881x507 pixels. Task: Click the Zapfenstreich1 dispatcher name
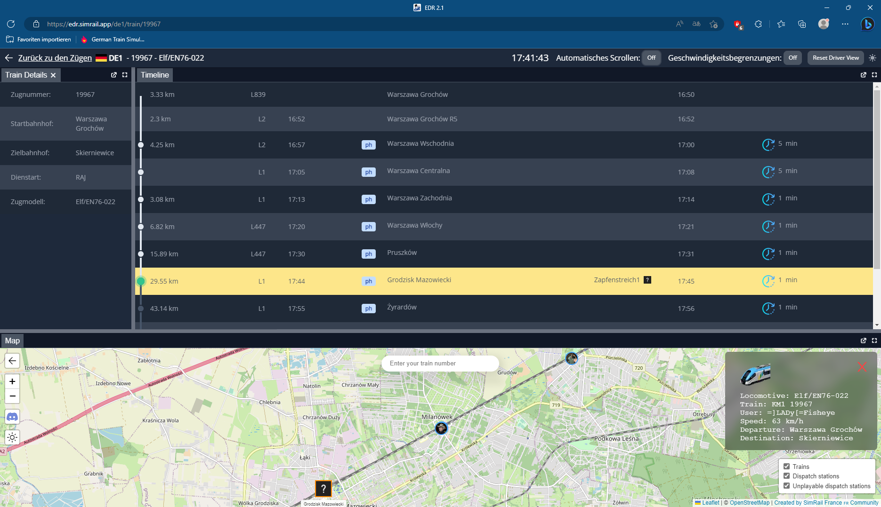pyautogui.click(x=617, y=280)
